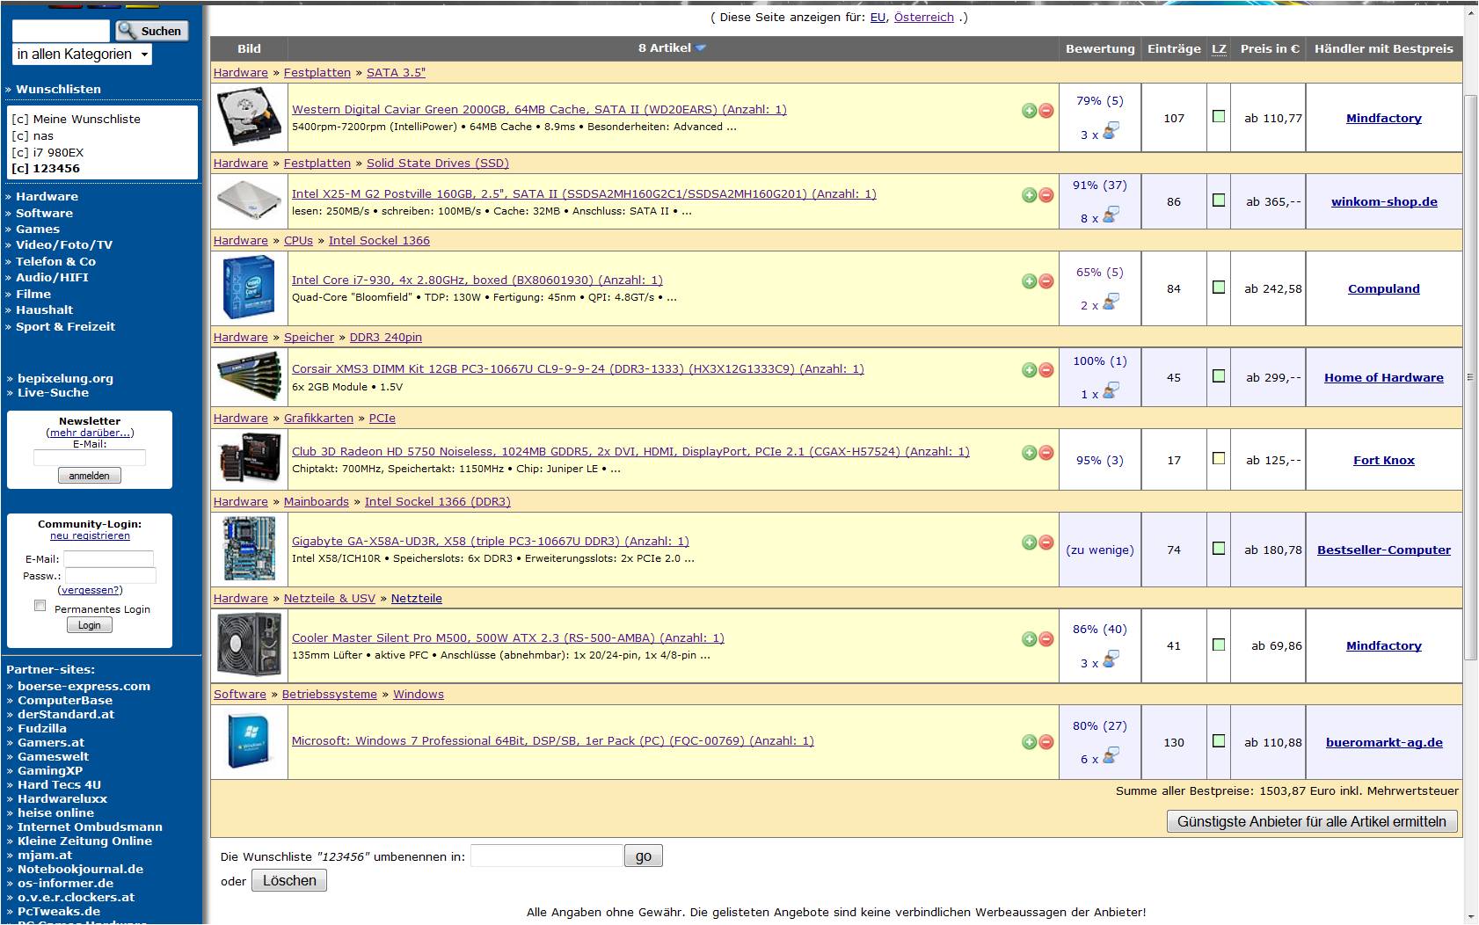The height and width of the screenshot is (925, 1479).
Task: Focus the Community Login Passw. field
Action: (110, 576)
